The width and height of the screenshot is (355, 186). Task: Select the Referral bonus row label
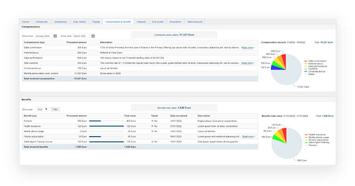pos(31,53)
